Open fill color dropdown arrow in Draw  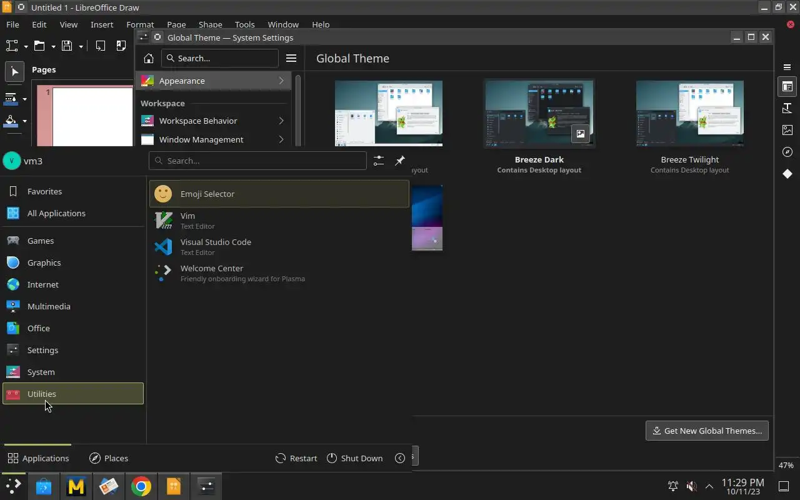24,121
